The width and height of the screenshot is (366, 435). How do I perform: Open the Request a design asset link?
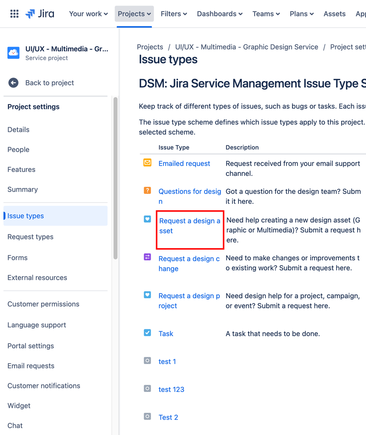click(190, 226)
